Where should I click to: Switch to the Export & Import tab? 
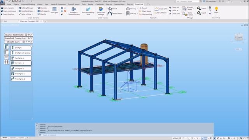click(74, 4)
